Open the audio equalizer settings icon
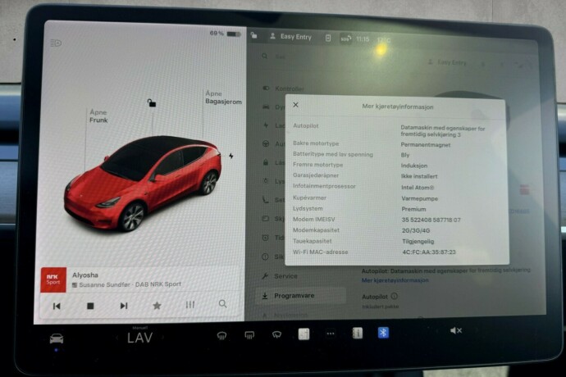 [x=190, y=305]
